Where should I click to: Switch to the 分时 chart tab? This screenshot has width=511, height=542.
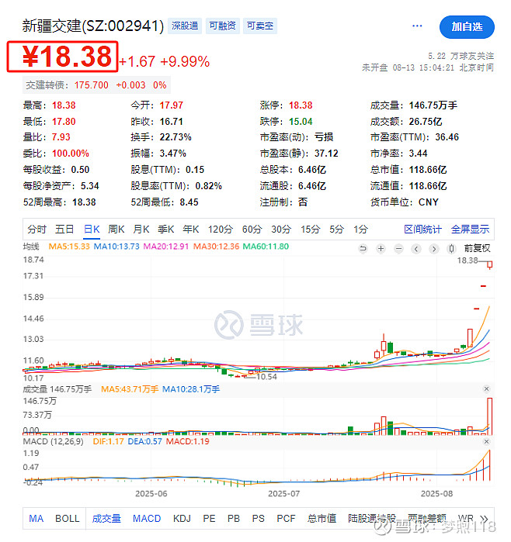[36, 230]
